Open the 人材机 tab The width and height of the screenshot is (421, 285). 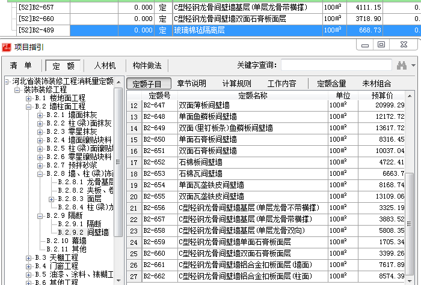pyautogui.click(x=105, y=65)
